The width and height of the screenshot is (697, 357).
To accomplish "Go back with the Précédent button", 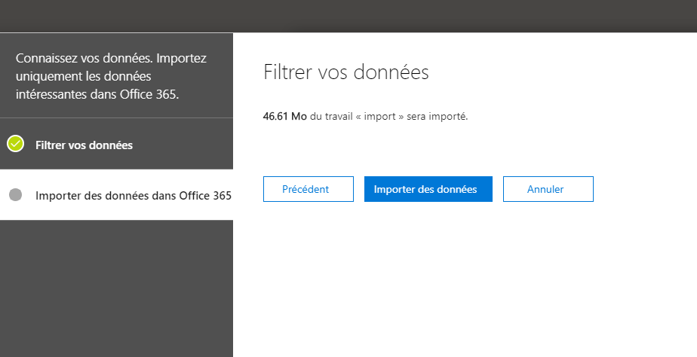I will [x=308, y=189].
